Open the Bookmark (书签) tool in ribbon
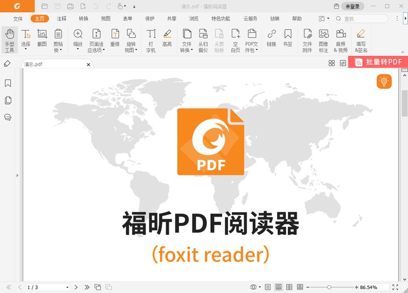This screenshot has height=293, width=408. click(288, 38)
